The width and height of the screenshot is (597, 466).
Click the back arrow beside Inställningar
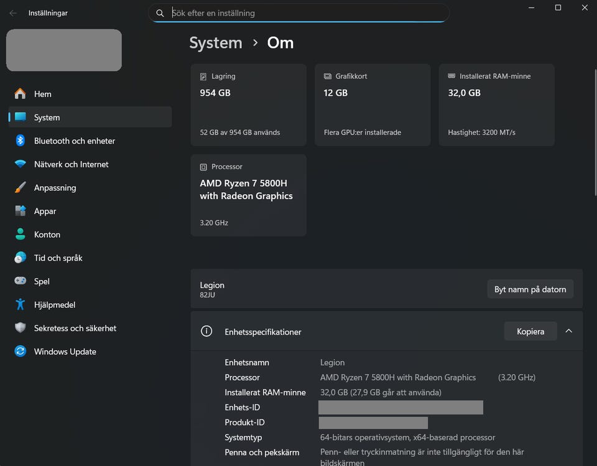13,13
